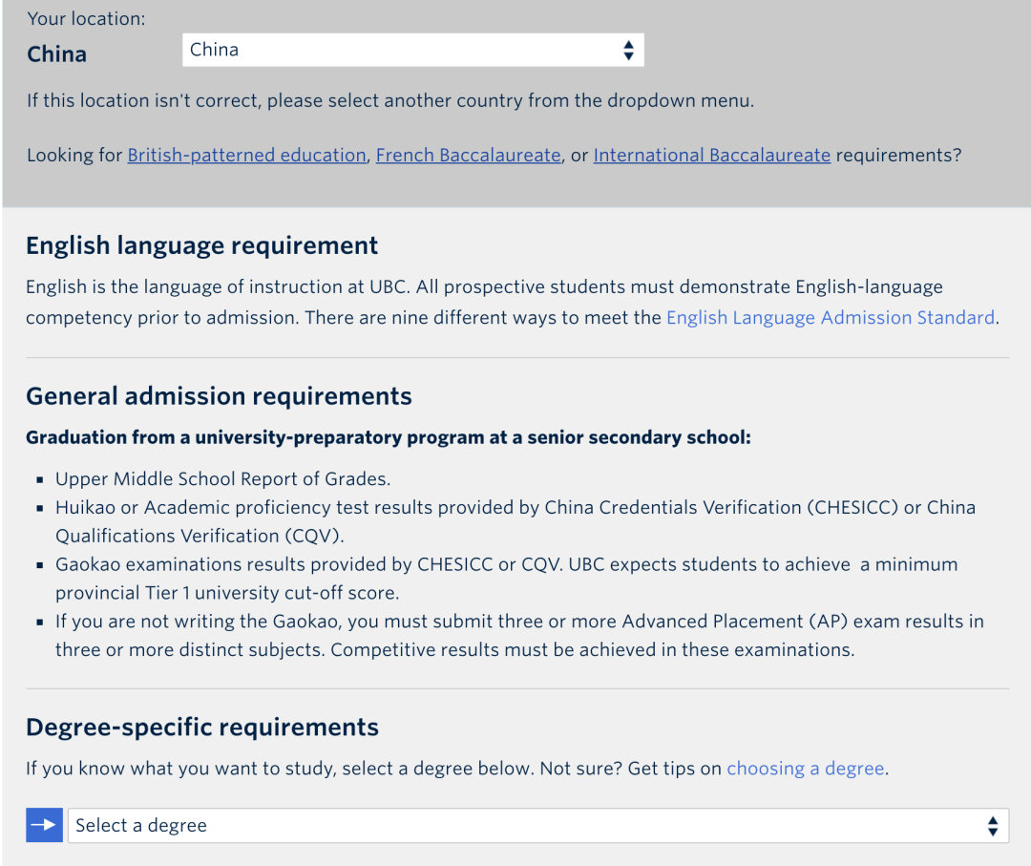Click the 'English language requirement' heading
The image size is (1031, 866).
pyautogui.click(x=201, y=245)
